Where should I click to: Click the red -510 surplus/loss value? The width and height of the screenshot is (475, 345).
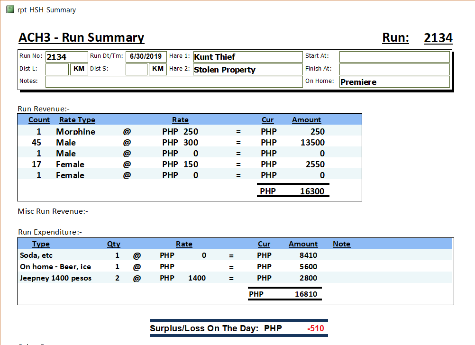coord(315,328)
